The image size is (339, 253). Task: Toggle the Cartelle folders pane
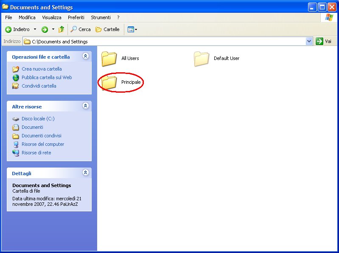[x=107, y=29]
